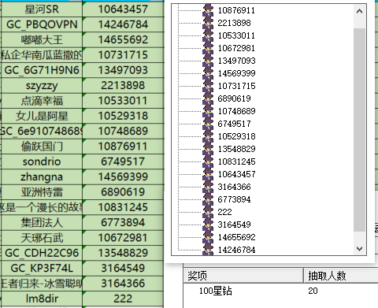Click the user icon beside 10672981 in list
The height and width of the screenshot is (308, 378).
(x=208, y=48)
